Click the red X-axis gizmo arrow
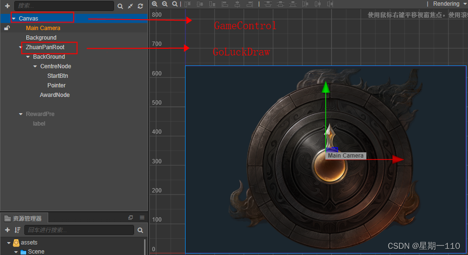Screen dimensions: 468x255 click(398, 159)
